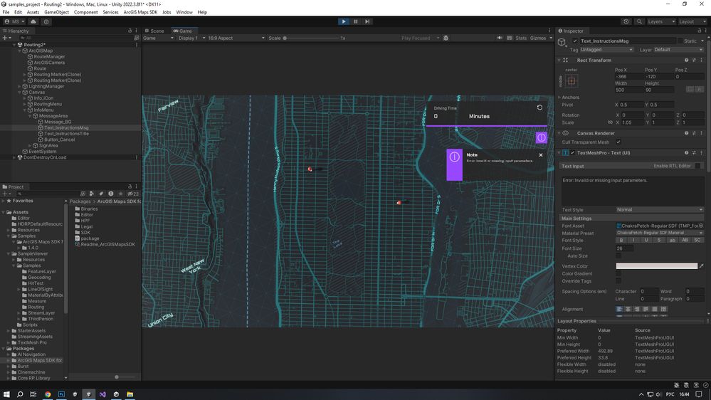This screenshot has width=711, height=400.
Task: Open the Undo History icon
Action: (x=626, y=22)
